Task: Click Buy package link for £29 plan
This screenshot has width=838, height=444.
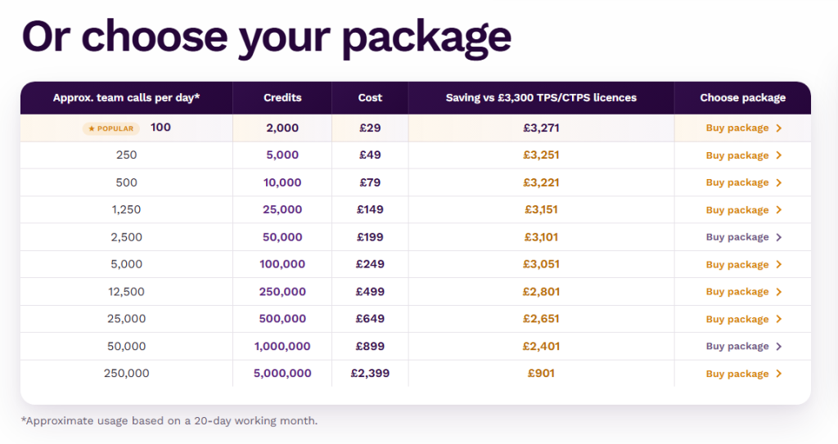Action: 743,128
